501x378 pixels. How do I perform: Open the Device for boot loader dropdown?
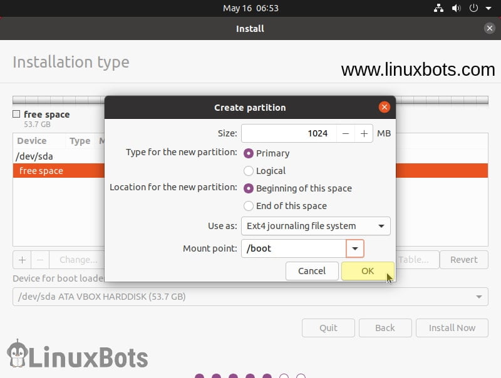(250, 297)
